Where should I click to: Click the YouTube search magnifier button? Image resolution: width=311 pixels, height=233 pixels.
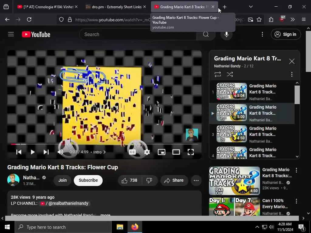click(x=206, y=35)
